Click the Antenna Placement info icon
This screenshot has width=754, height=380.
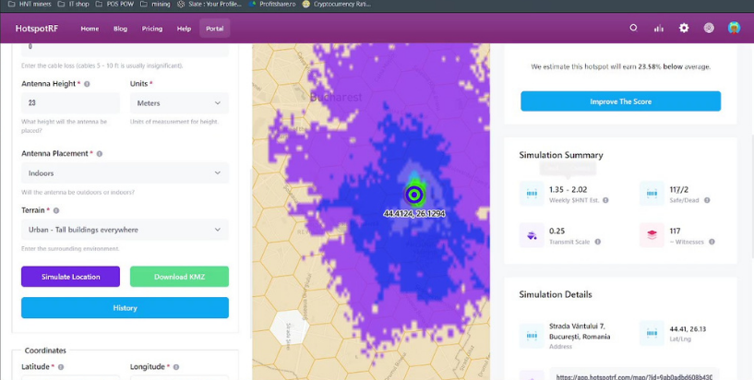click(100, 154)
